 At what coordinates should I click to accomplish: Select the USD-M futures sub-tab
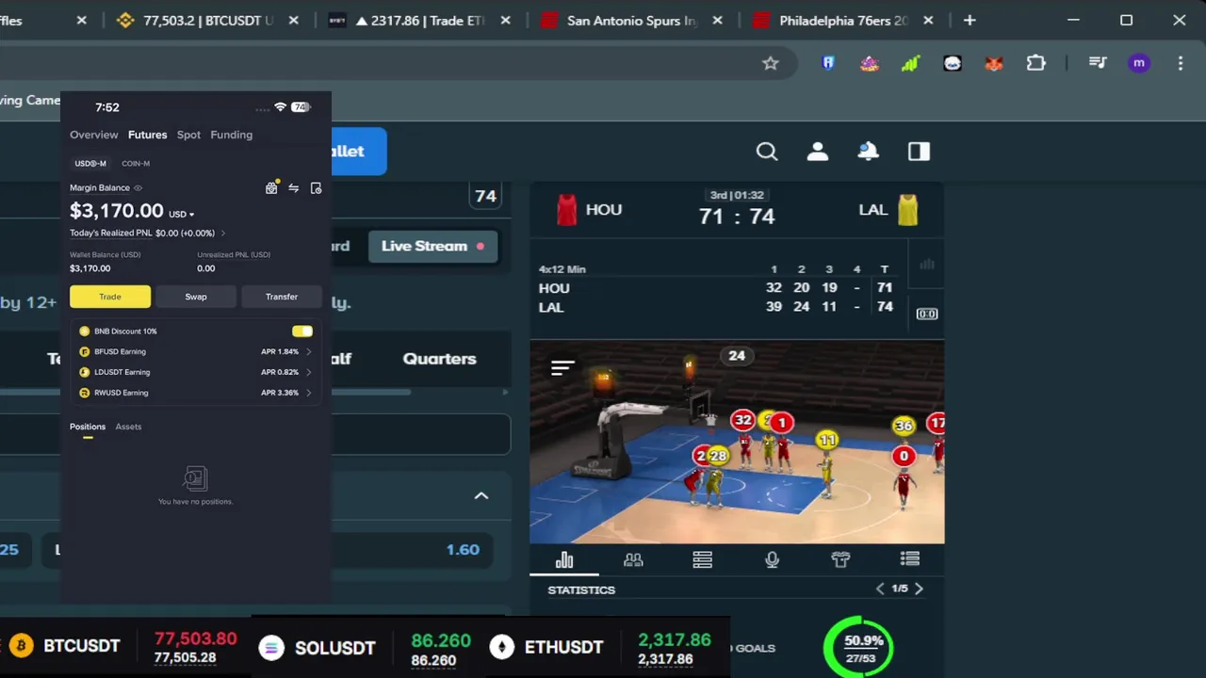pyautogui.click(x=90, y=164)
